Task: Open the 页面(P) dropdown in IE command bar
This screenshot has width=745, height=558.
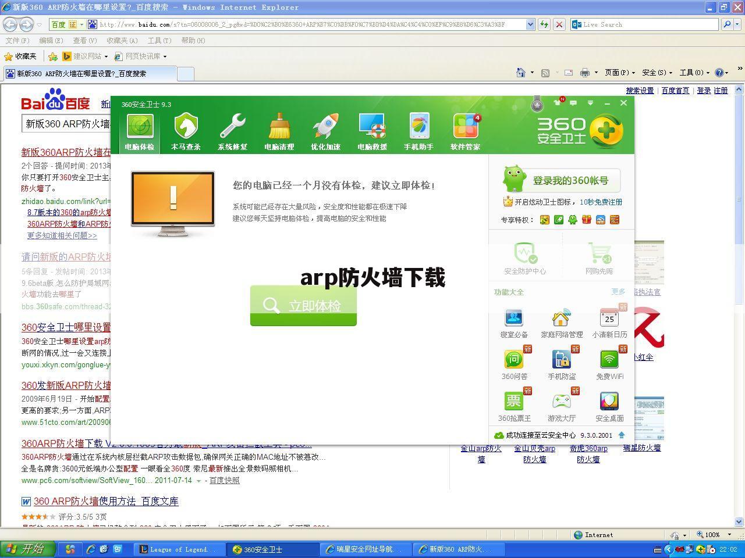Action: [x=620, y=73]
